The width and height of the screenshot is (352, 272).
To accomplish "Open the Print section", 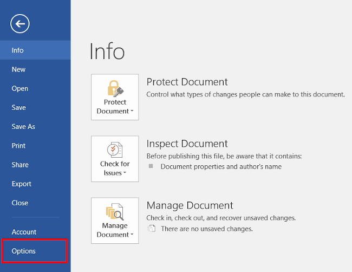I will pyautogui.click(x=18, y=145).
